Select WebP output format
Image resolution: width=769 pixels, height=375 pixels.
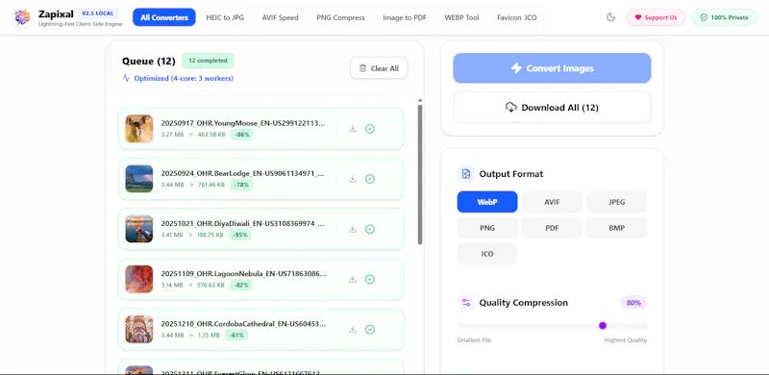pyautogui.click(x=487, y=202)
